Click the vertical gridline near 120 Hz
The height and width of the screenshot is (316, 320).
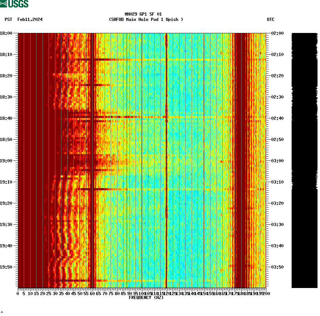click(166, 159)
